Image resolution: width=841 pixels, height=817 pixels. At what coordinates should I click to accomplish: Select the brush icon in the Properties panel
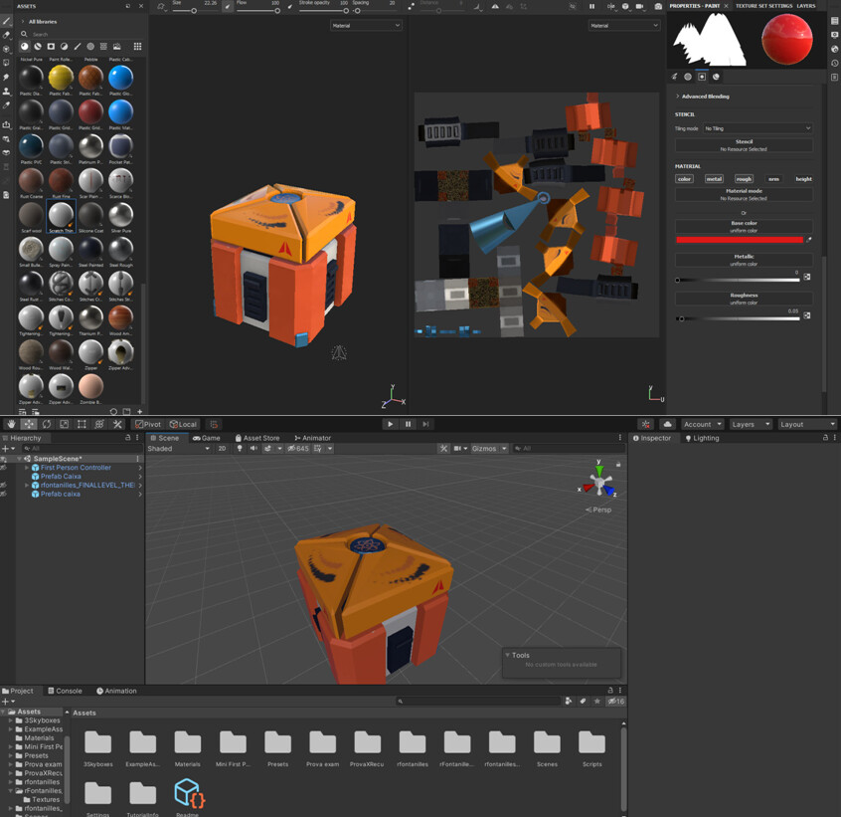pyautogui.click(x=674, y=77)
